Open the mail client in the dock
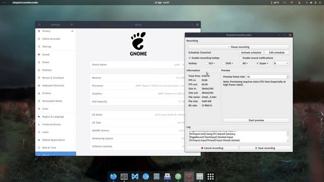Screen dimensions: 324x182 167,176
